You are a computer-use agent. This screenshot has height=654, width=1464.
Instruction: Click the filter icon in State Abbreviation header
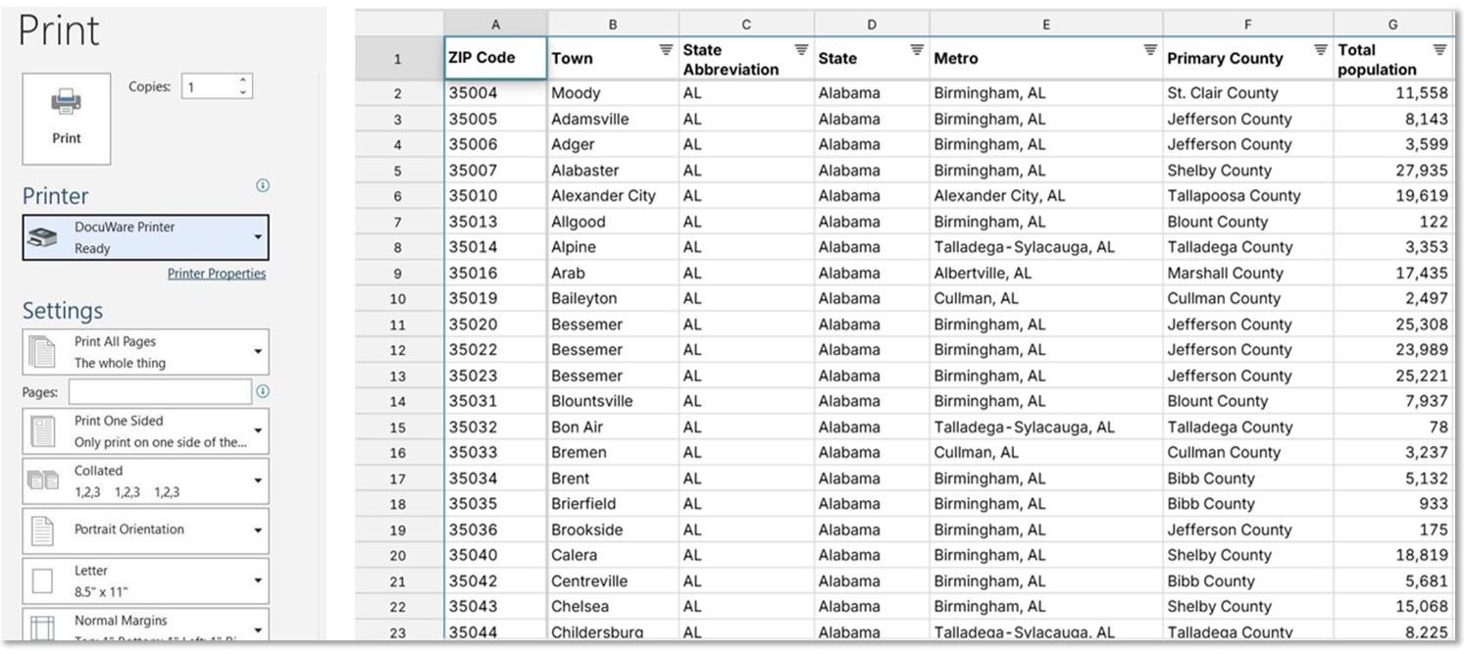[801, 49]
